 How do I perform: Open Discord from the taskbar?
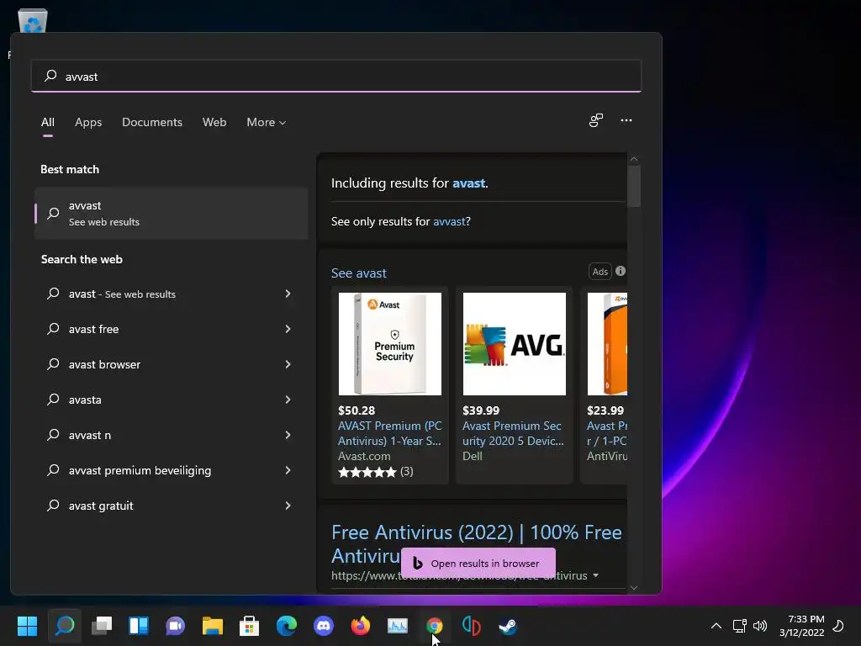click(324, 626)
